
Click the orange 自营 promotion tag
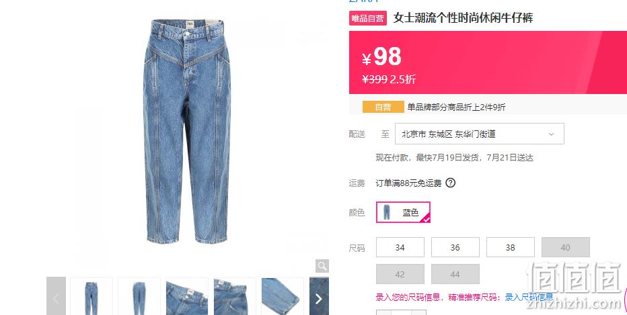coord(383,107)
